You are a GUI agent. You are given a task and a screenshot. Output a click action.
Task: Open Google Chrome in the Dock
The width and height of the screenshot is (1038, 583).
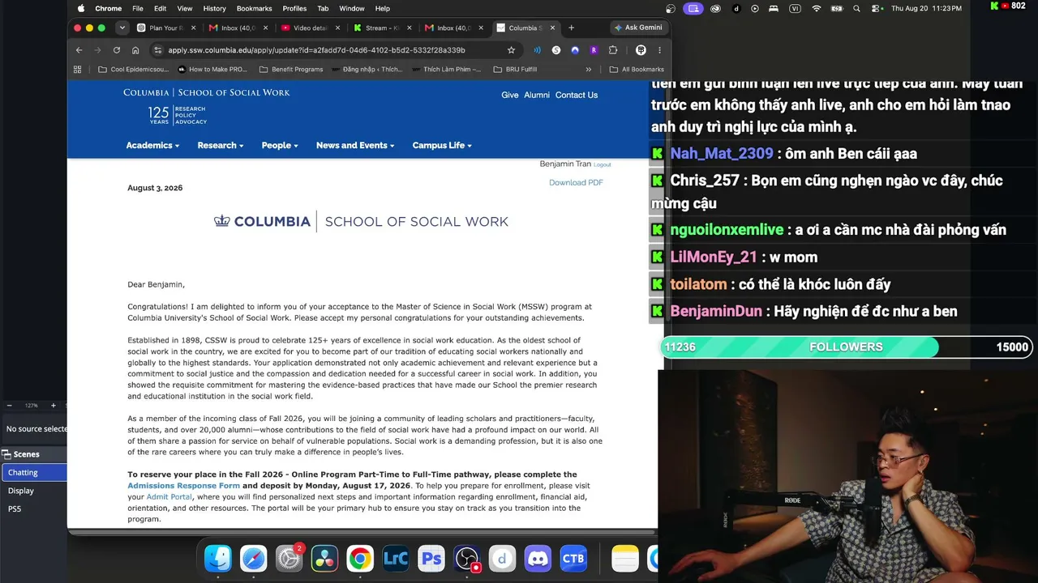pos(360,558)
